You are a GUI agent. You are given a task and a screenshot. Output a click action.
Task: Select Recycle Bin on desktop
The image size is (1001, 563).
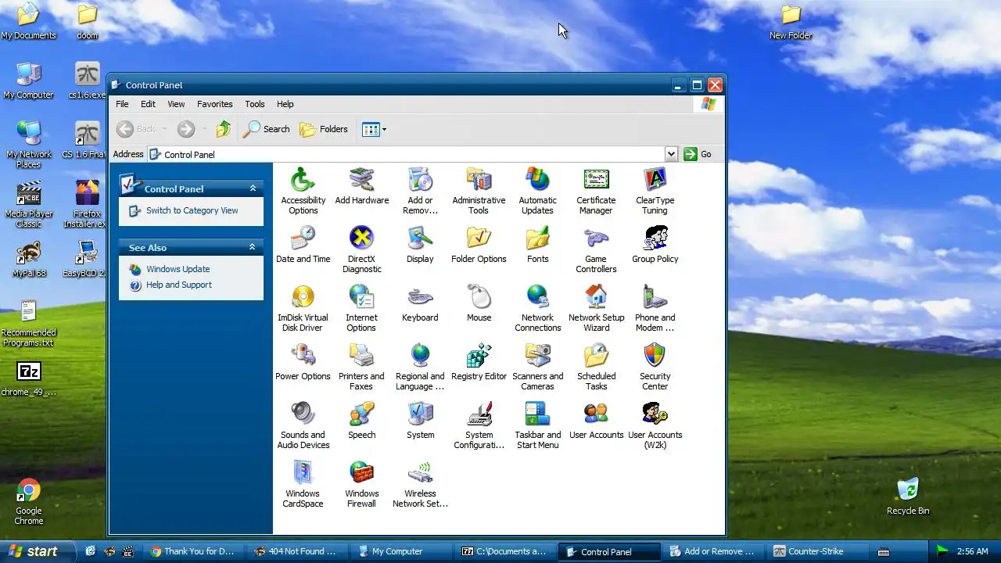click(x=908, y=497)
